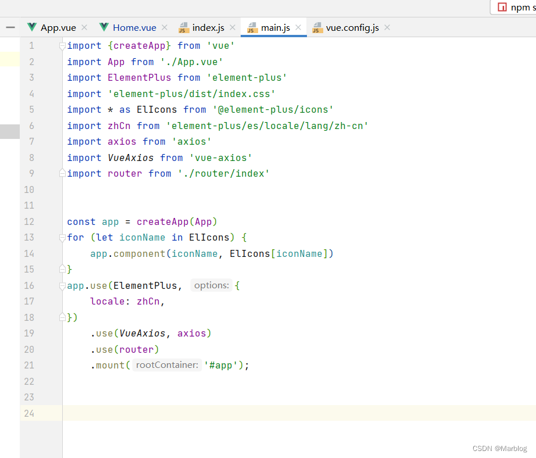
Task: Click 'VueAxios' argument on line 19
Action: pyautogui.click(x=142, y=333)
